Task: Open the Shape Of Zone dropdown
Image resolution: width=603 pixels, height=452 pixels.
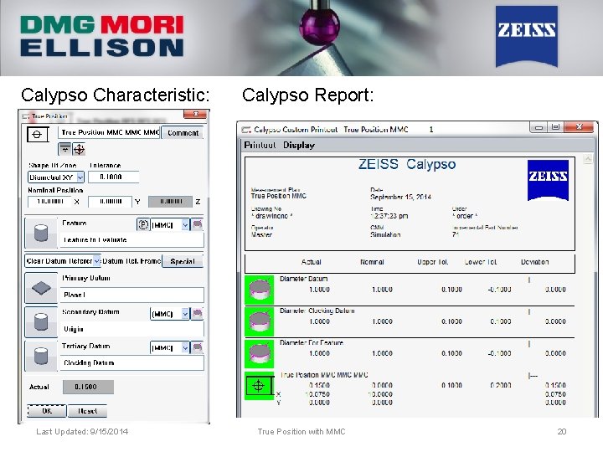Action: point(80,177)
